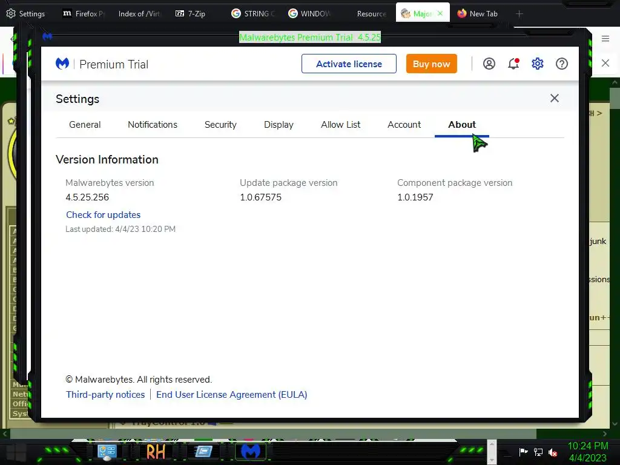The height and width of the screenshot is (465, 620).
Task: Switch to the New Tab browser tab
Action: [477, 13]
